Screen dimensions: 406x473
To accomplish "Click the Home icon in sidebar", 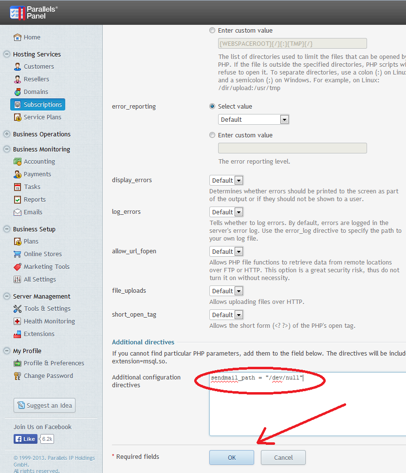I will tap(18, 38).
